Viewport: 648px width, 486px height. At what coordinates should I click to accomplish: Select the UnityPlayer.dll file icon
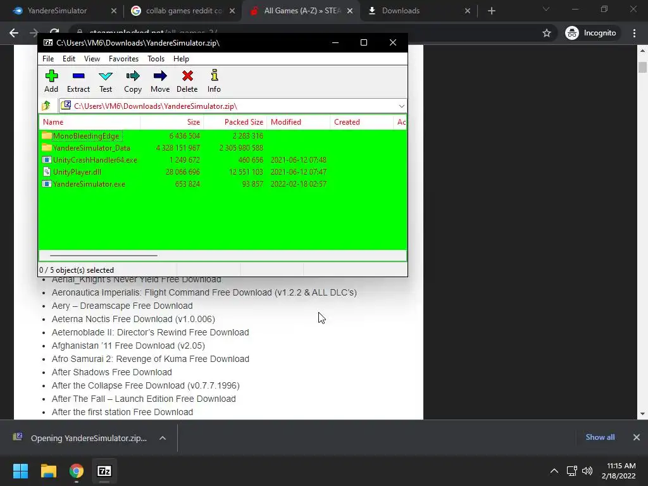tap(46, 171)
